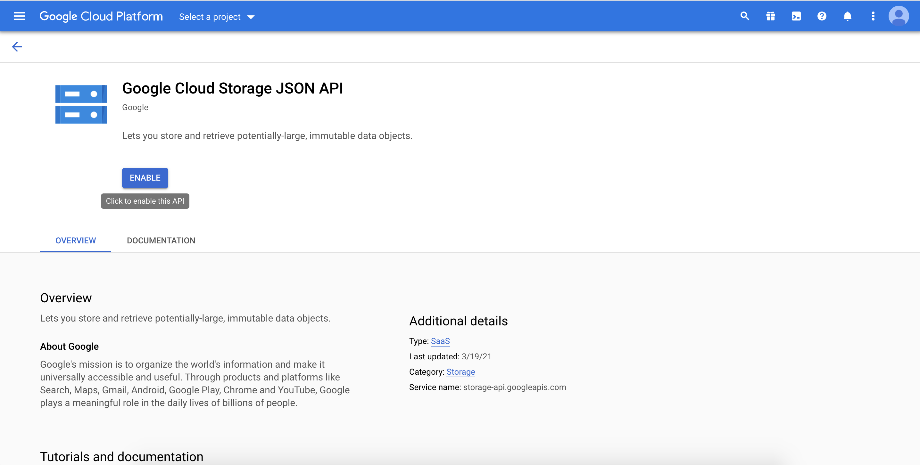The width and height of the screenshot is (920, 465).
Task: Click the About Google heading
Action: coord(69,347)
